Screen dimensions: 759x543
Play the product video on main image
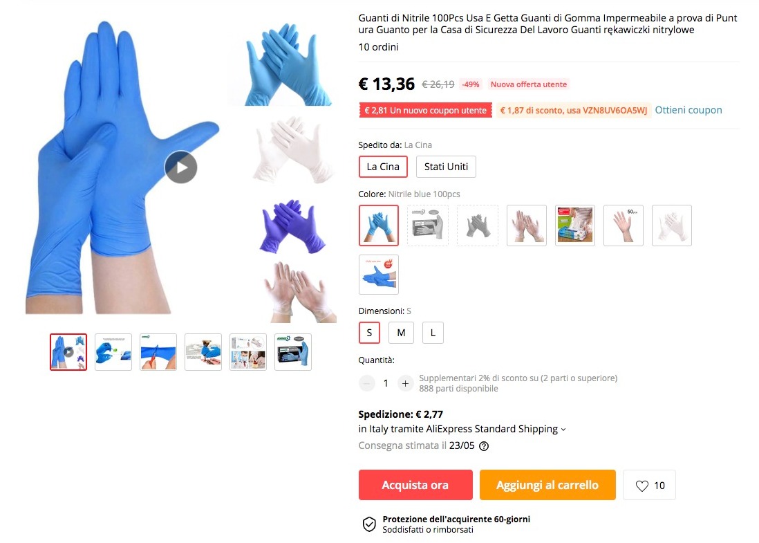(180, 167)
